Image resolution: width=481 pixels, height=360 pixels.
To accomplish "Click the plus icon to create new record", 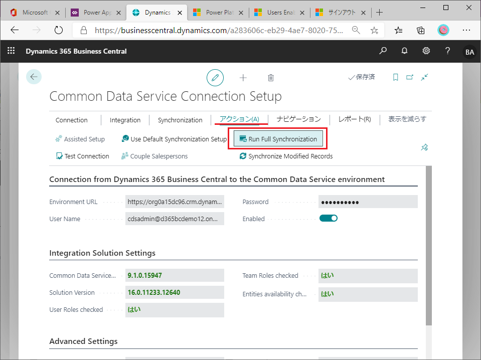I will click(x=243, y=78).
